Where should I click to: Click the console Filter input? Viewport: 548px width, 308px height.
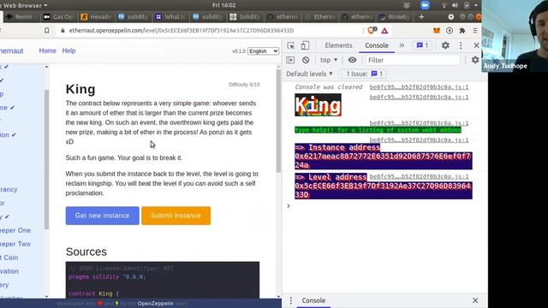click(x=413, y=60)
